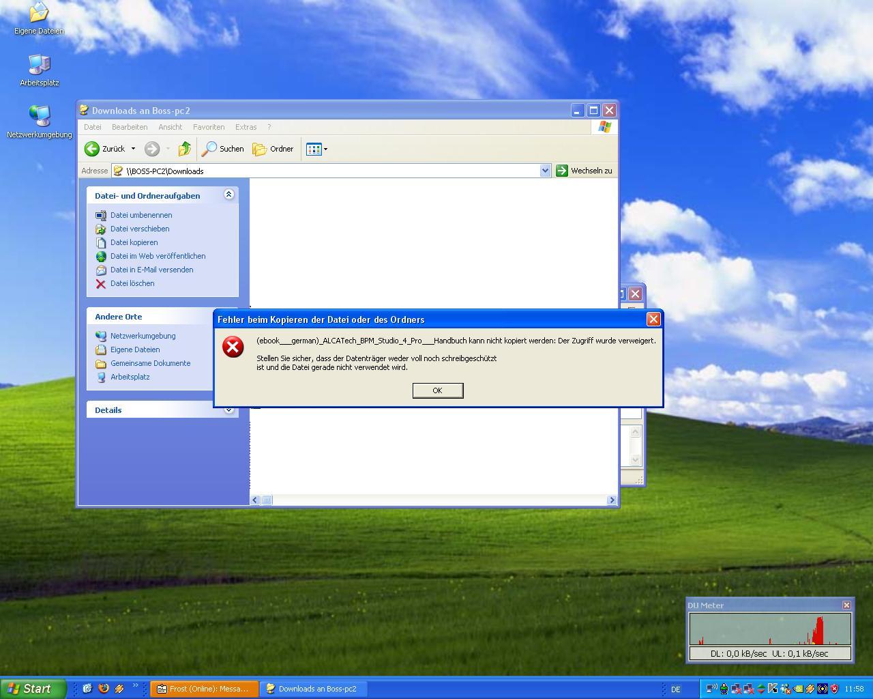Image resolution: width=873 pixels, height=699 pixels.
Task: Open the ? help menu
Action: [x=269, y=127]
